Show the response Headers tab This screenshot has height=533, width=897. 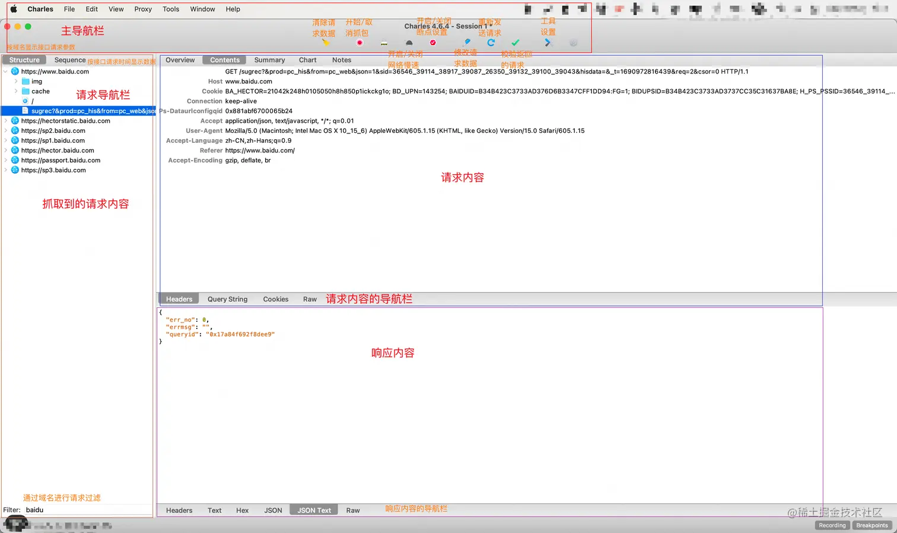[x=179, y=510]
